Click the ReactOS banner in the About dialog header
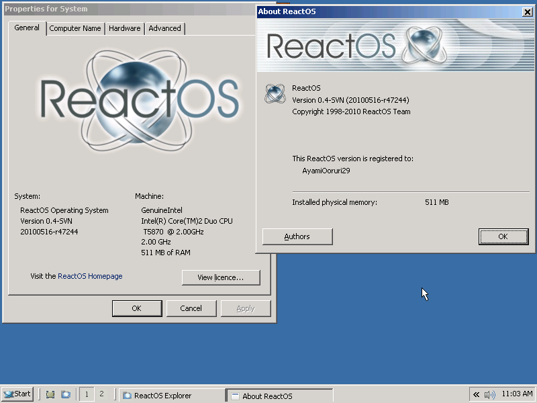 point(396,44)
